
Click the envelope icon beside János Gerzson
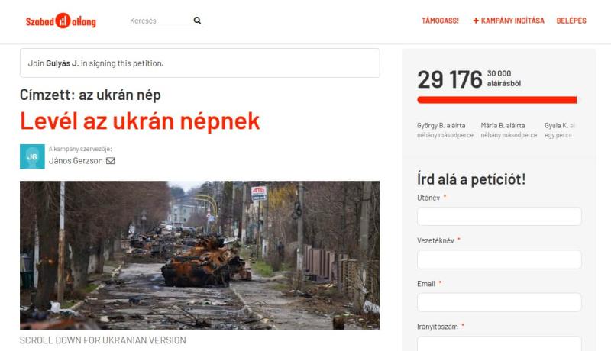pos(111,161)
